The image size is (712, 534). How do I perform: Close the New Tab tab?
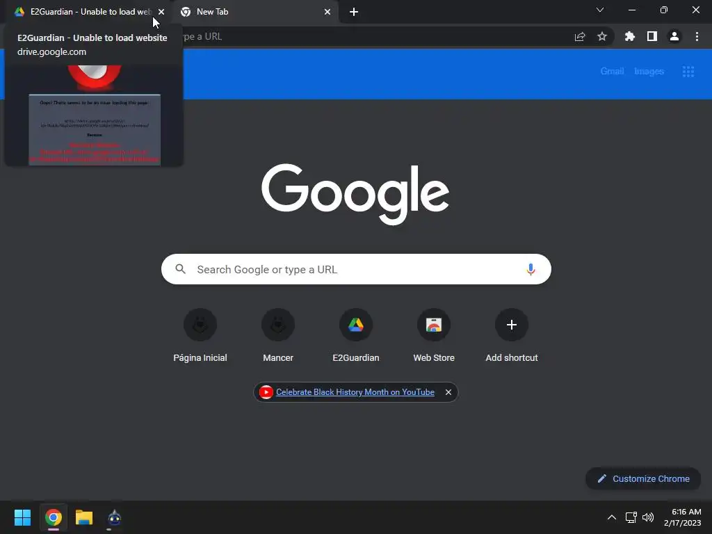pos(327,12)
